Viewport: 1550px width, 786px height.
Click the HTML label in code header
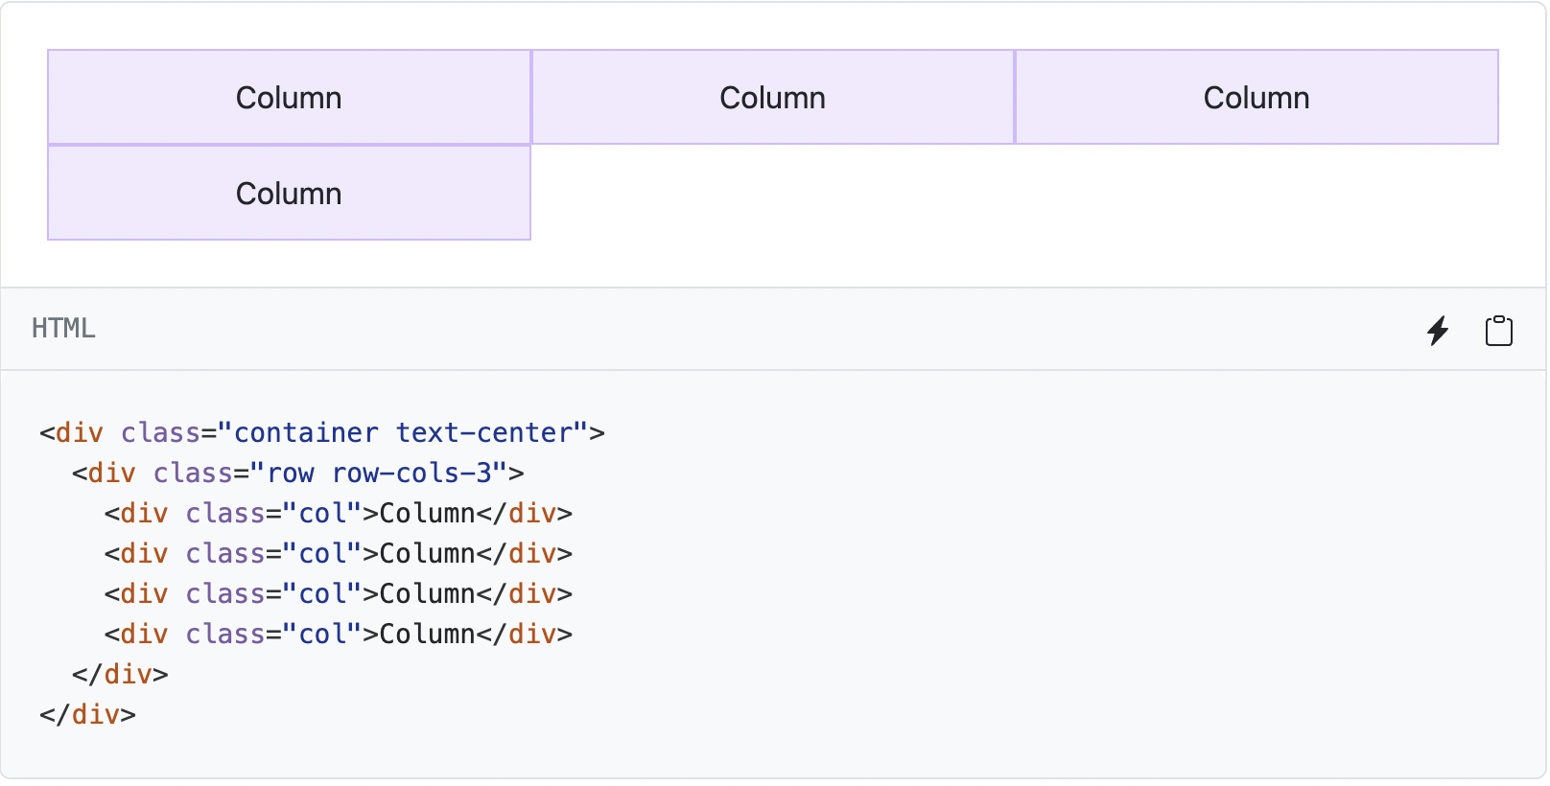pos(63,329)
